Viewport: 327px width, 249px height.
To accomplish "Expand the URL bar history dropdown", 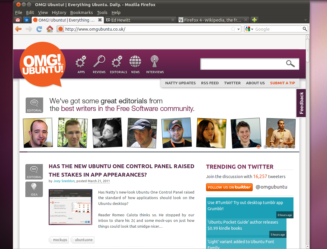I will (x=239, y=29).
